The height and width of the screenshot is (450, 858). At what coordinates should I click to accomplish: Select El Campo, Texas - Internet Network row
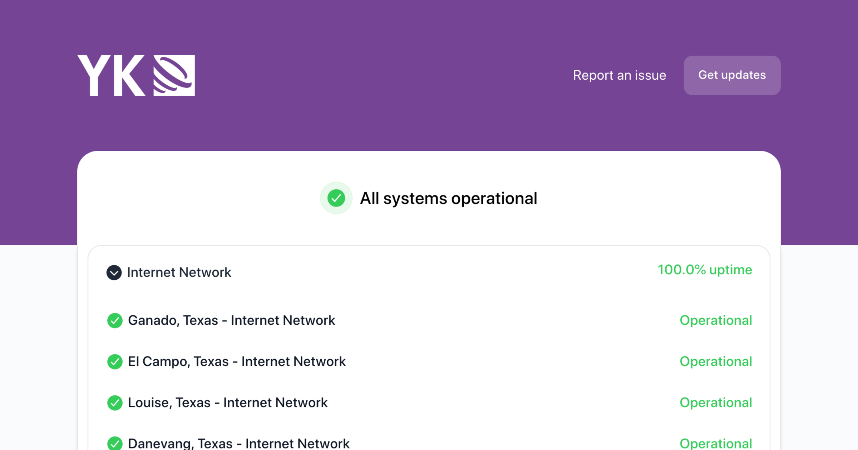pos(237,361)
